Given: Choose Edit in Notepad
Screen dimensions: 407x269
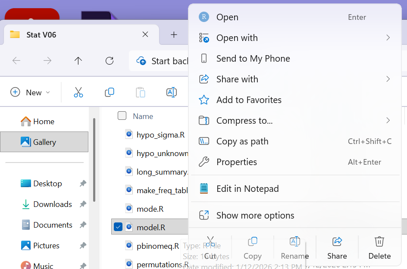Looking at the screenshot, I should point(247,189).
